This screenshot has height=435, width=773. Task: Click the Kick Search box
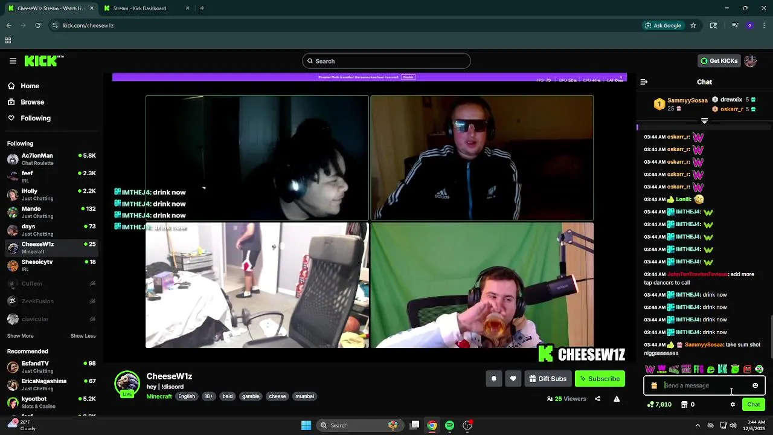click(x=386, y=61)
